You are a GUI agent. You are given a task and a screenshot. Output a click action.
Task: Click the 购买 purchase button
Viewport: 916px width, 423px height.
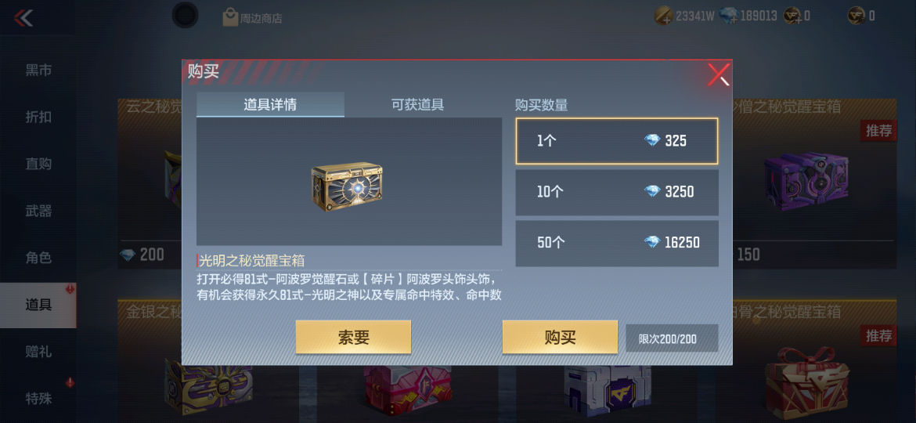tap(561, 337)
